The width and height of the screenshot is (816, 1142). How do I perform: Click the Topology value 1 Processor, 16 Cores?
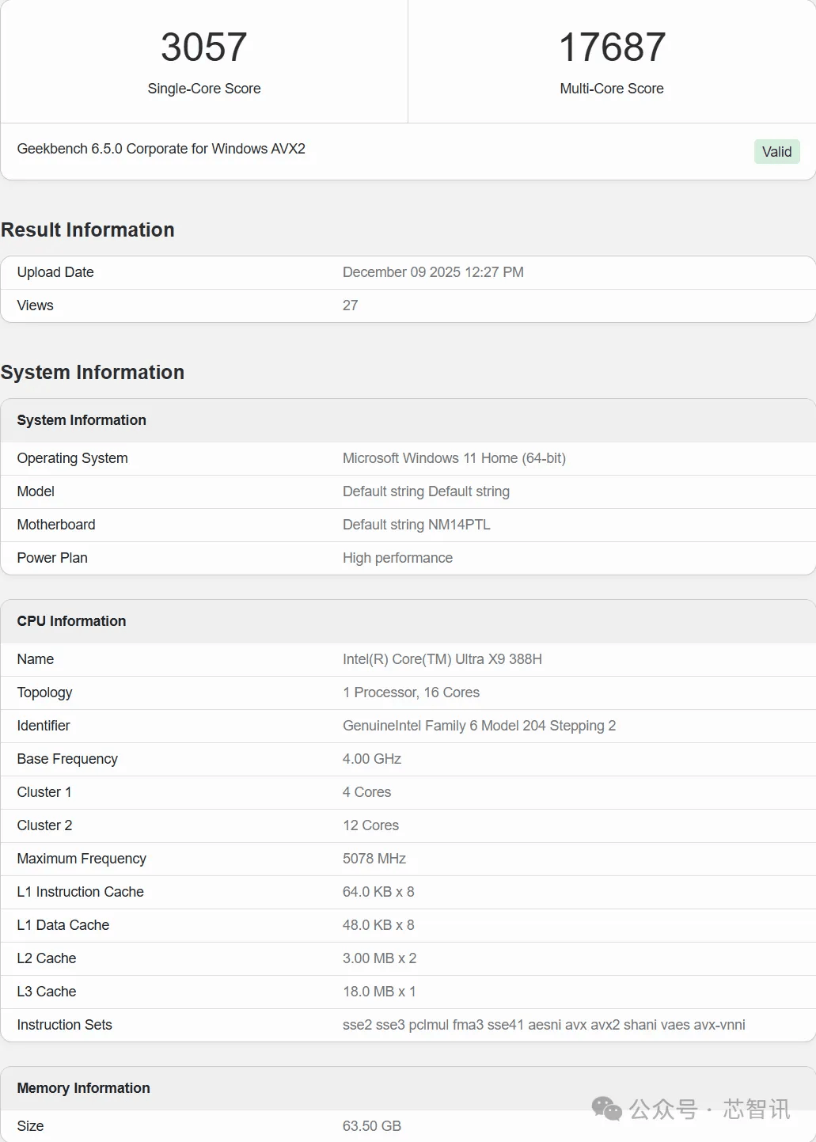pos(411,692)
